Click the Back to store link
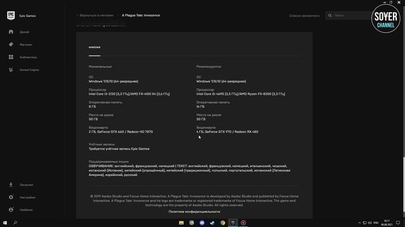Image resolution: width=405 pixels, height=227 pixels. click(x=95, y=15)
